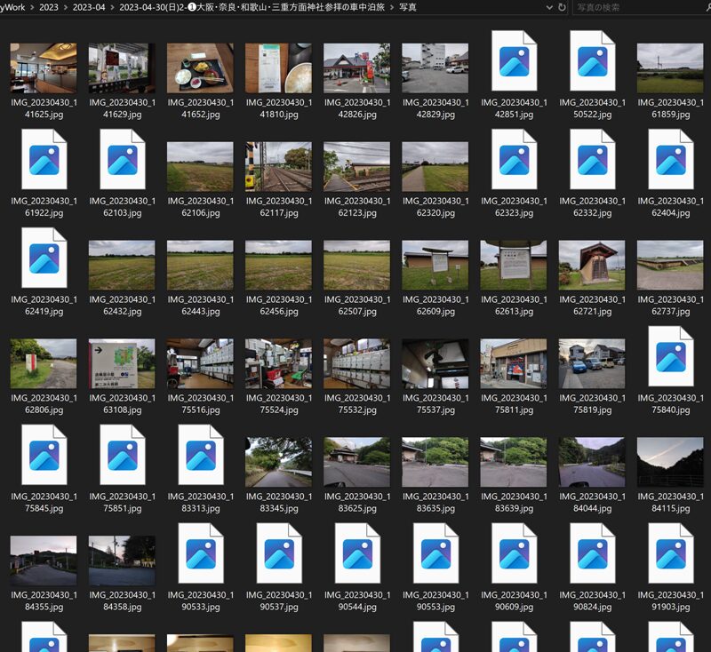The width and height of the screenshot is (711, 652).
Task: Select the restaurant exterior thumbnail IMG_20230430_142826.jpg
Action: coord(357,68)
